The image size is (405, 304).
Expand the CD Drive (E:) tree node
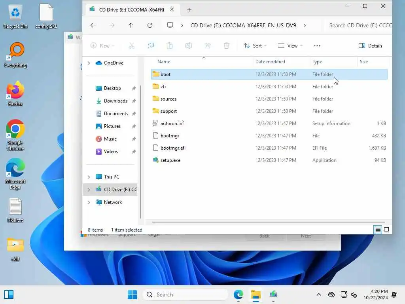(x=89, y=190)
